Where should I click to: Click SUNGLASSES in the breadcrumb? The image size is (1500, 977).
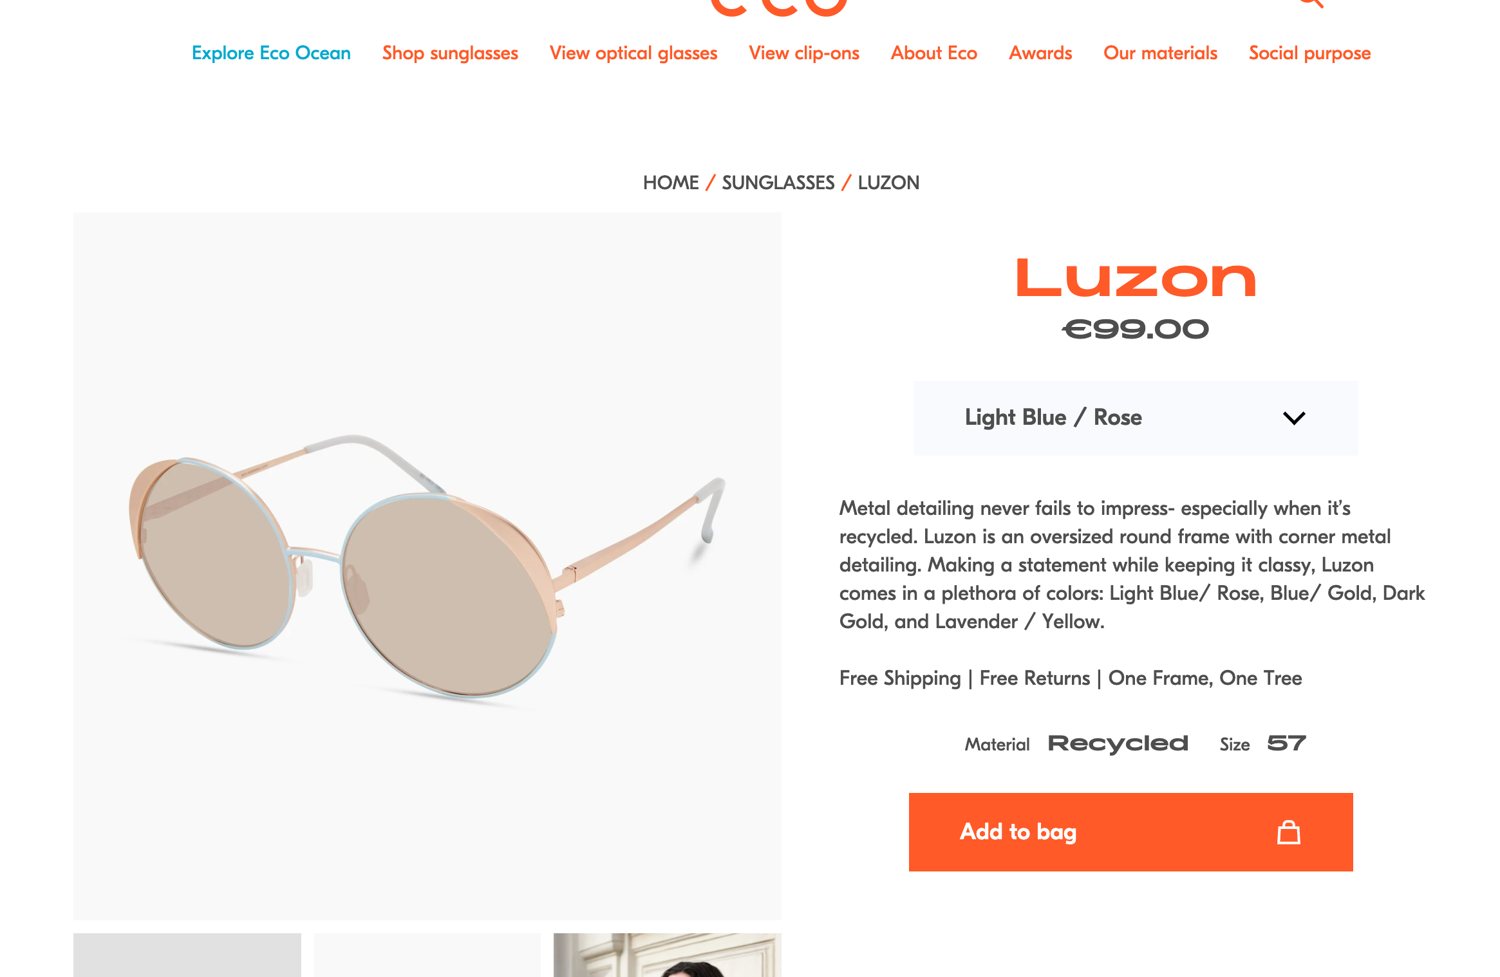(x=778, y=183)
